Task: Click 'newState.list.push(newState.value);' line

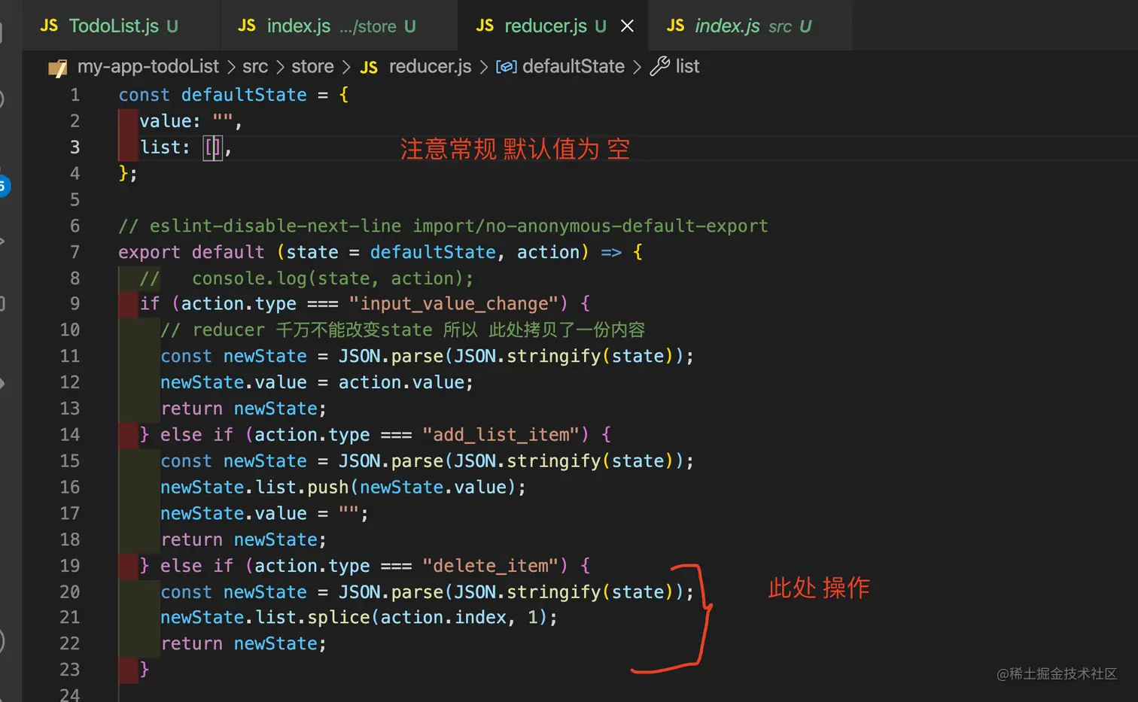Action: click(x=343, y=488)
